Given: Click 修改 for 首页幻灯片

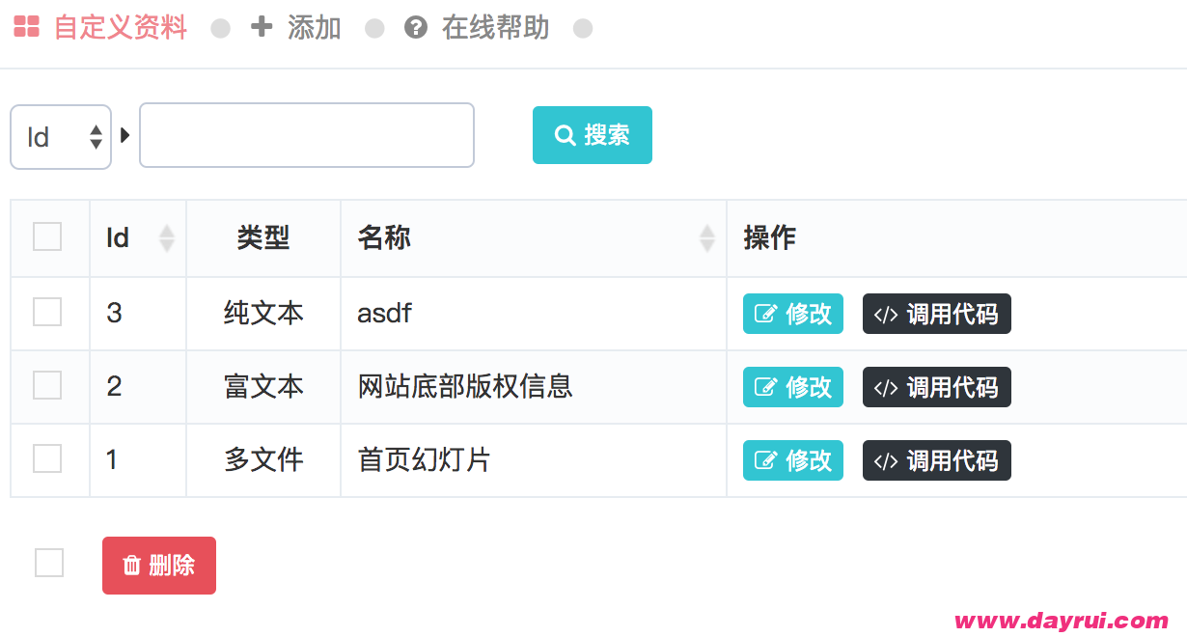Looking at the screenshot, I should [793, 460].
